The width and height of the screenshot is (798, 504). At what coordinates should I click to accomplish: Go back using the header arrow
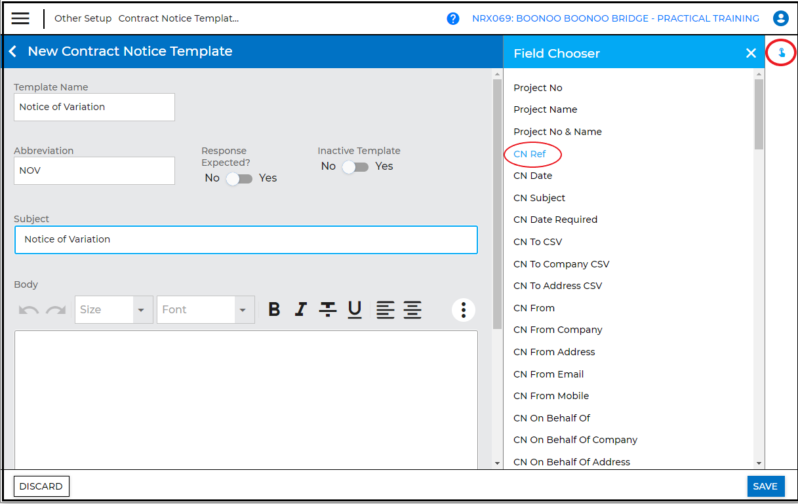click(12, 51)
